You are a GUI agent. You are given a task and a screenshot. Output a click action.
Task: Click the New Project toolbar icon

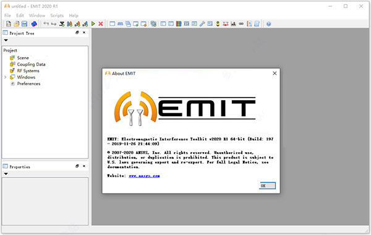9,23
